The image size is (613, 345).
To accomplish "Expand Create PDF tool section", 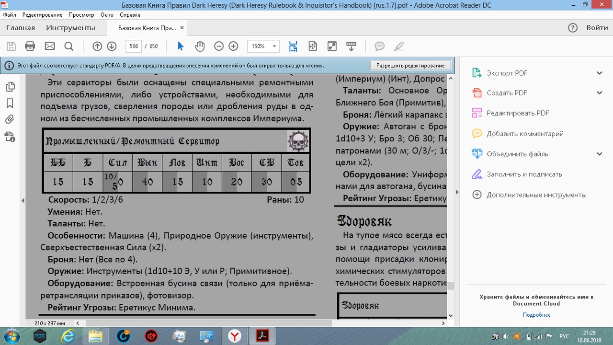I will (600, 93).
